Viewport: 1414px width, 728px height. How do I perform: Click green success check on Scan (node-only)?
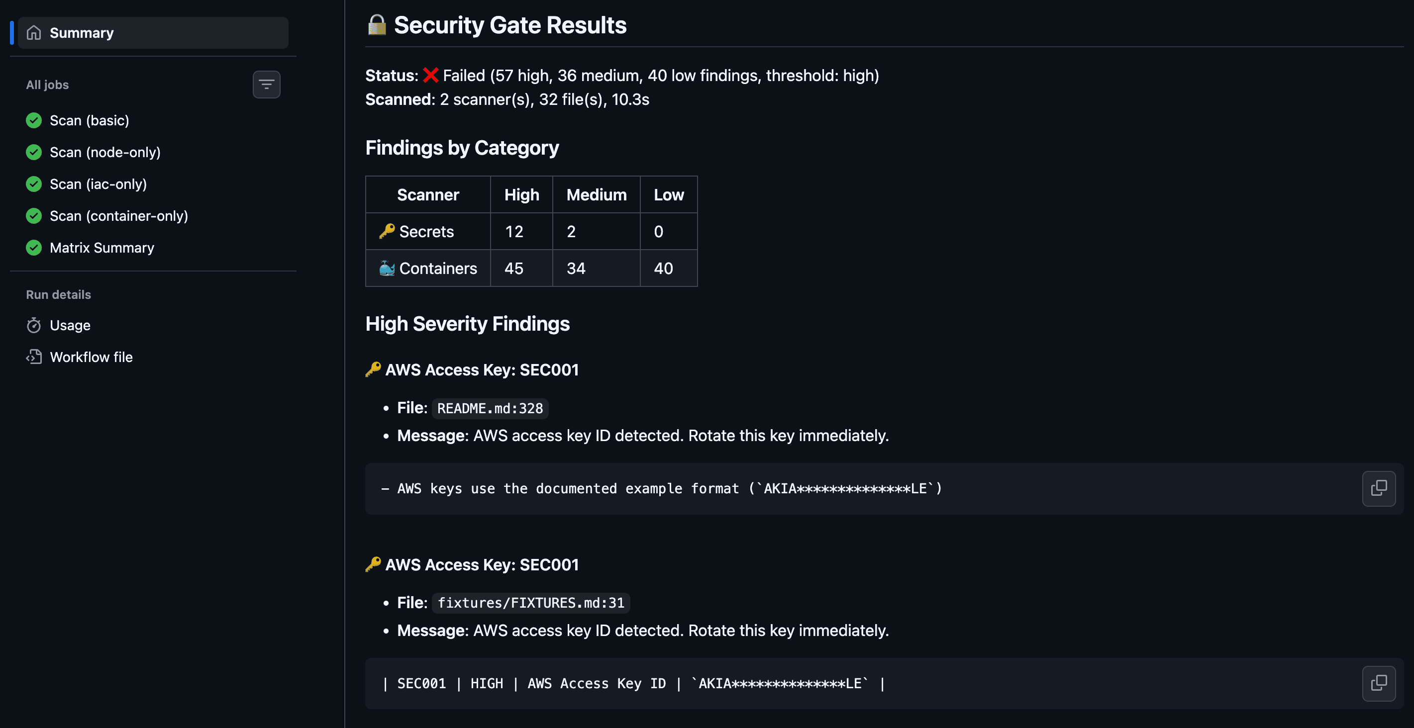click(33, 152)
